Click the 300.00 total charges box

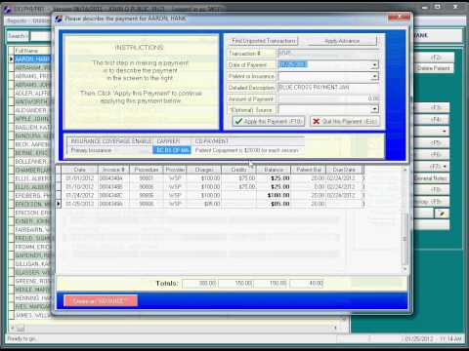(x=199, y=284)
